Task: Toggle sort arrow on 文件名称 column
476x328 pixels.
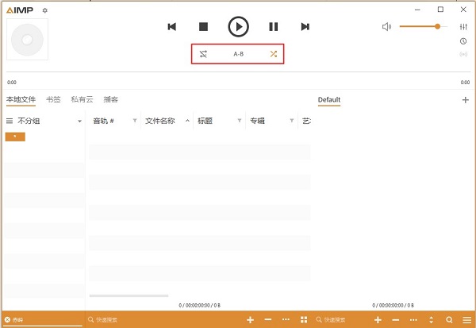Action: pos(187,121)
